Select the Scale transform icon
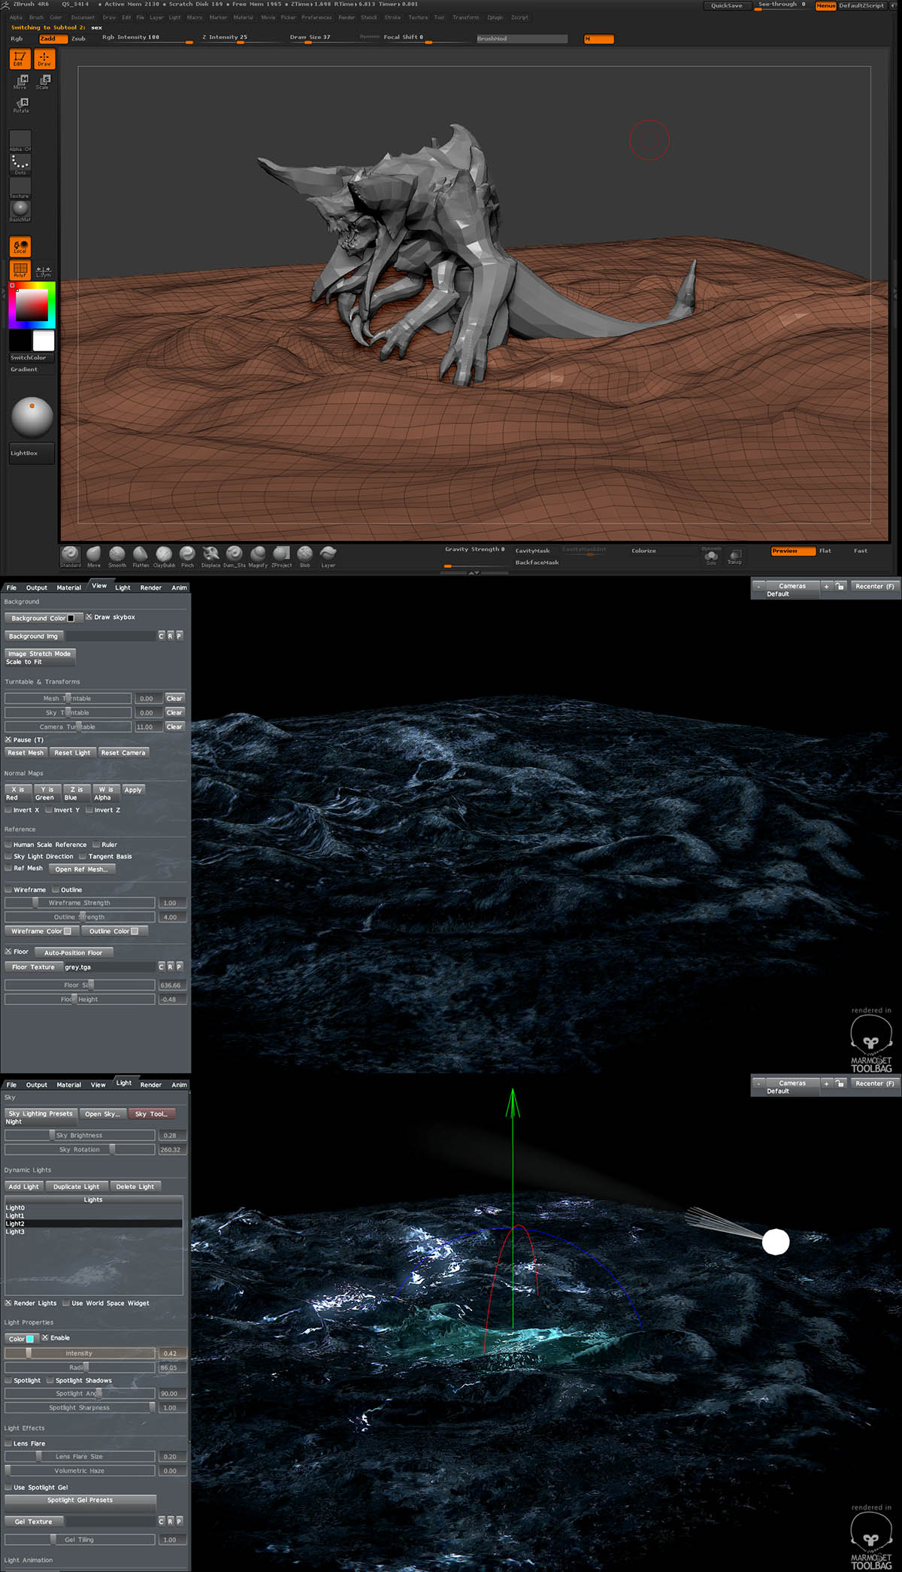 [x=43, y=81]
